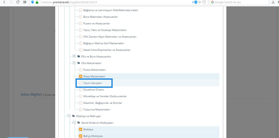Check Yazıcı, Faks ve Fotokopi Malzemeleri checkbox

click(x=81, y=30)
